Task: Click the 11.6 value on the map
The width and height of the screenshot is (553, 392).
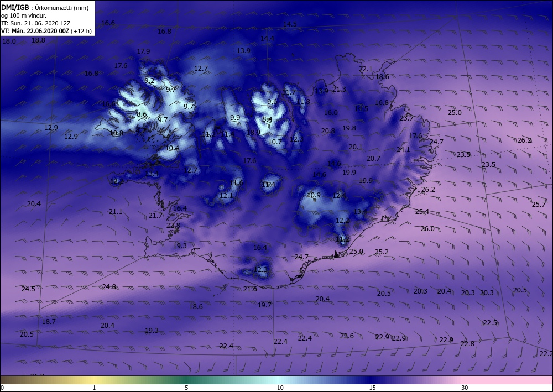Action: click(x=236, y=182)
